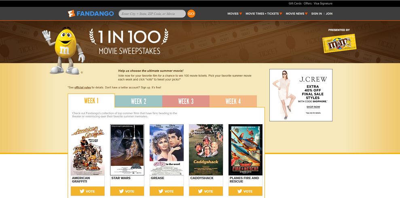Expand the Movies dropdown arrow
The width and height of the screenshot is (400, 198).
241,14
